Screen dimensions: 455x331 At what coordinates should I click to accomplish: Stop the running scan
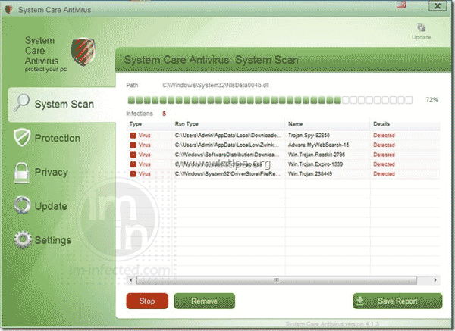(147, 301)
